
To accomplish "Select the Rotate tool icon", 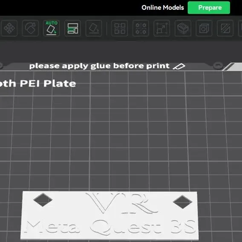I will [x=30, y=28].
